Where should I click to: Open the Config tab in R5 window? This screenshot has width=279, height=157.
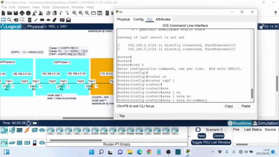point(138,19)
